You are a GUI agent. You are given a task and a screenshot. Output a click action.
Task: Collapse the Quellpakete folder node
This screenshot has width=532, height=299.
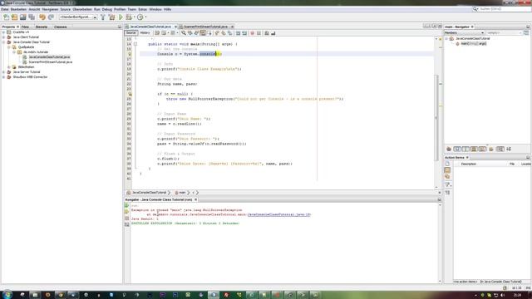pyautogui.click(x=9, y=47)
